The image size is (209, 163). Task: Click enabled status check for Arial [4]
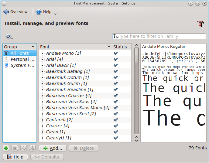pyautogui.click(x=116, y=59)
